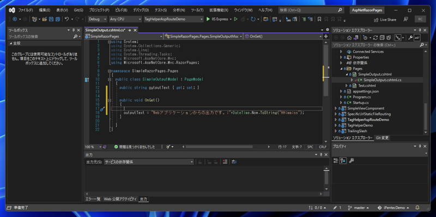
Task: Open Properties wrench icon in Solution Explorer
Action: [410, 38]
